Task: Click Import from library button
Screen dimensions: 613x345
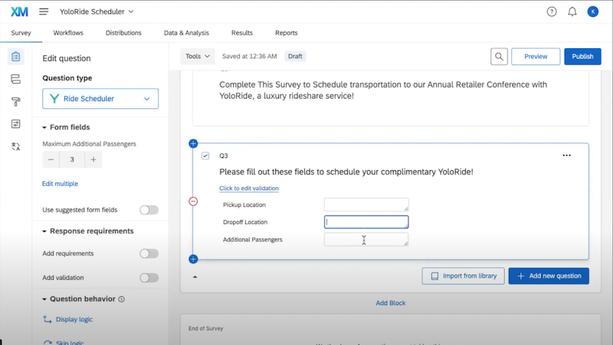Action: (x=464, y=276)
